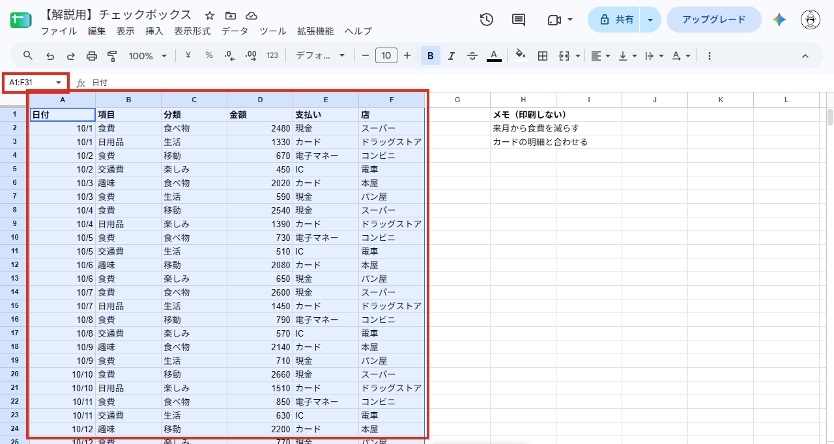Decrease decimal places

(229, 56)
